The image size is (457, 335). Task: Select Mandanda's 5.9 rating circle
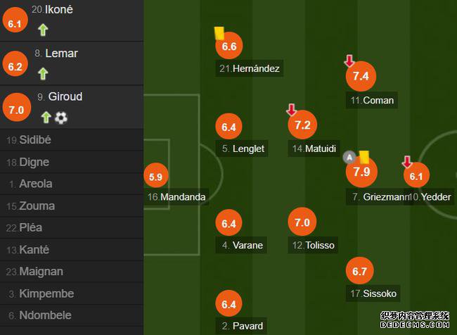156,175
